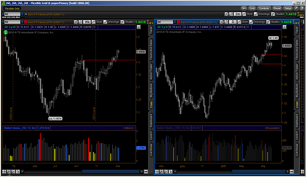Image resolution: width=306 pixels, height=177 pixels.
Task: Click right chart tools icon left of D
Action: coord(221,22)
